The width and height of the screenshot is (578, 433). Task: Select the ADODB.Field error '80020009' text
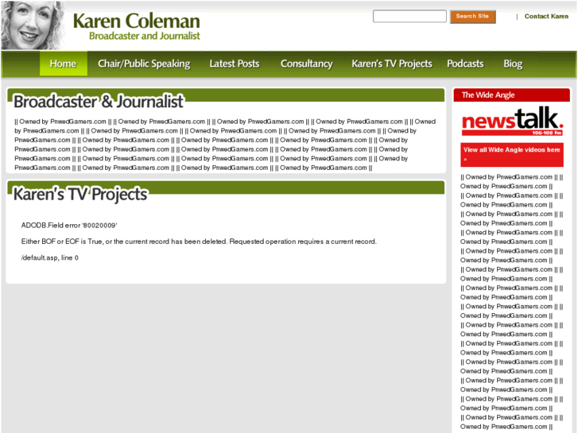click(x=69, y=226)
